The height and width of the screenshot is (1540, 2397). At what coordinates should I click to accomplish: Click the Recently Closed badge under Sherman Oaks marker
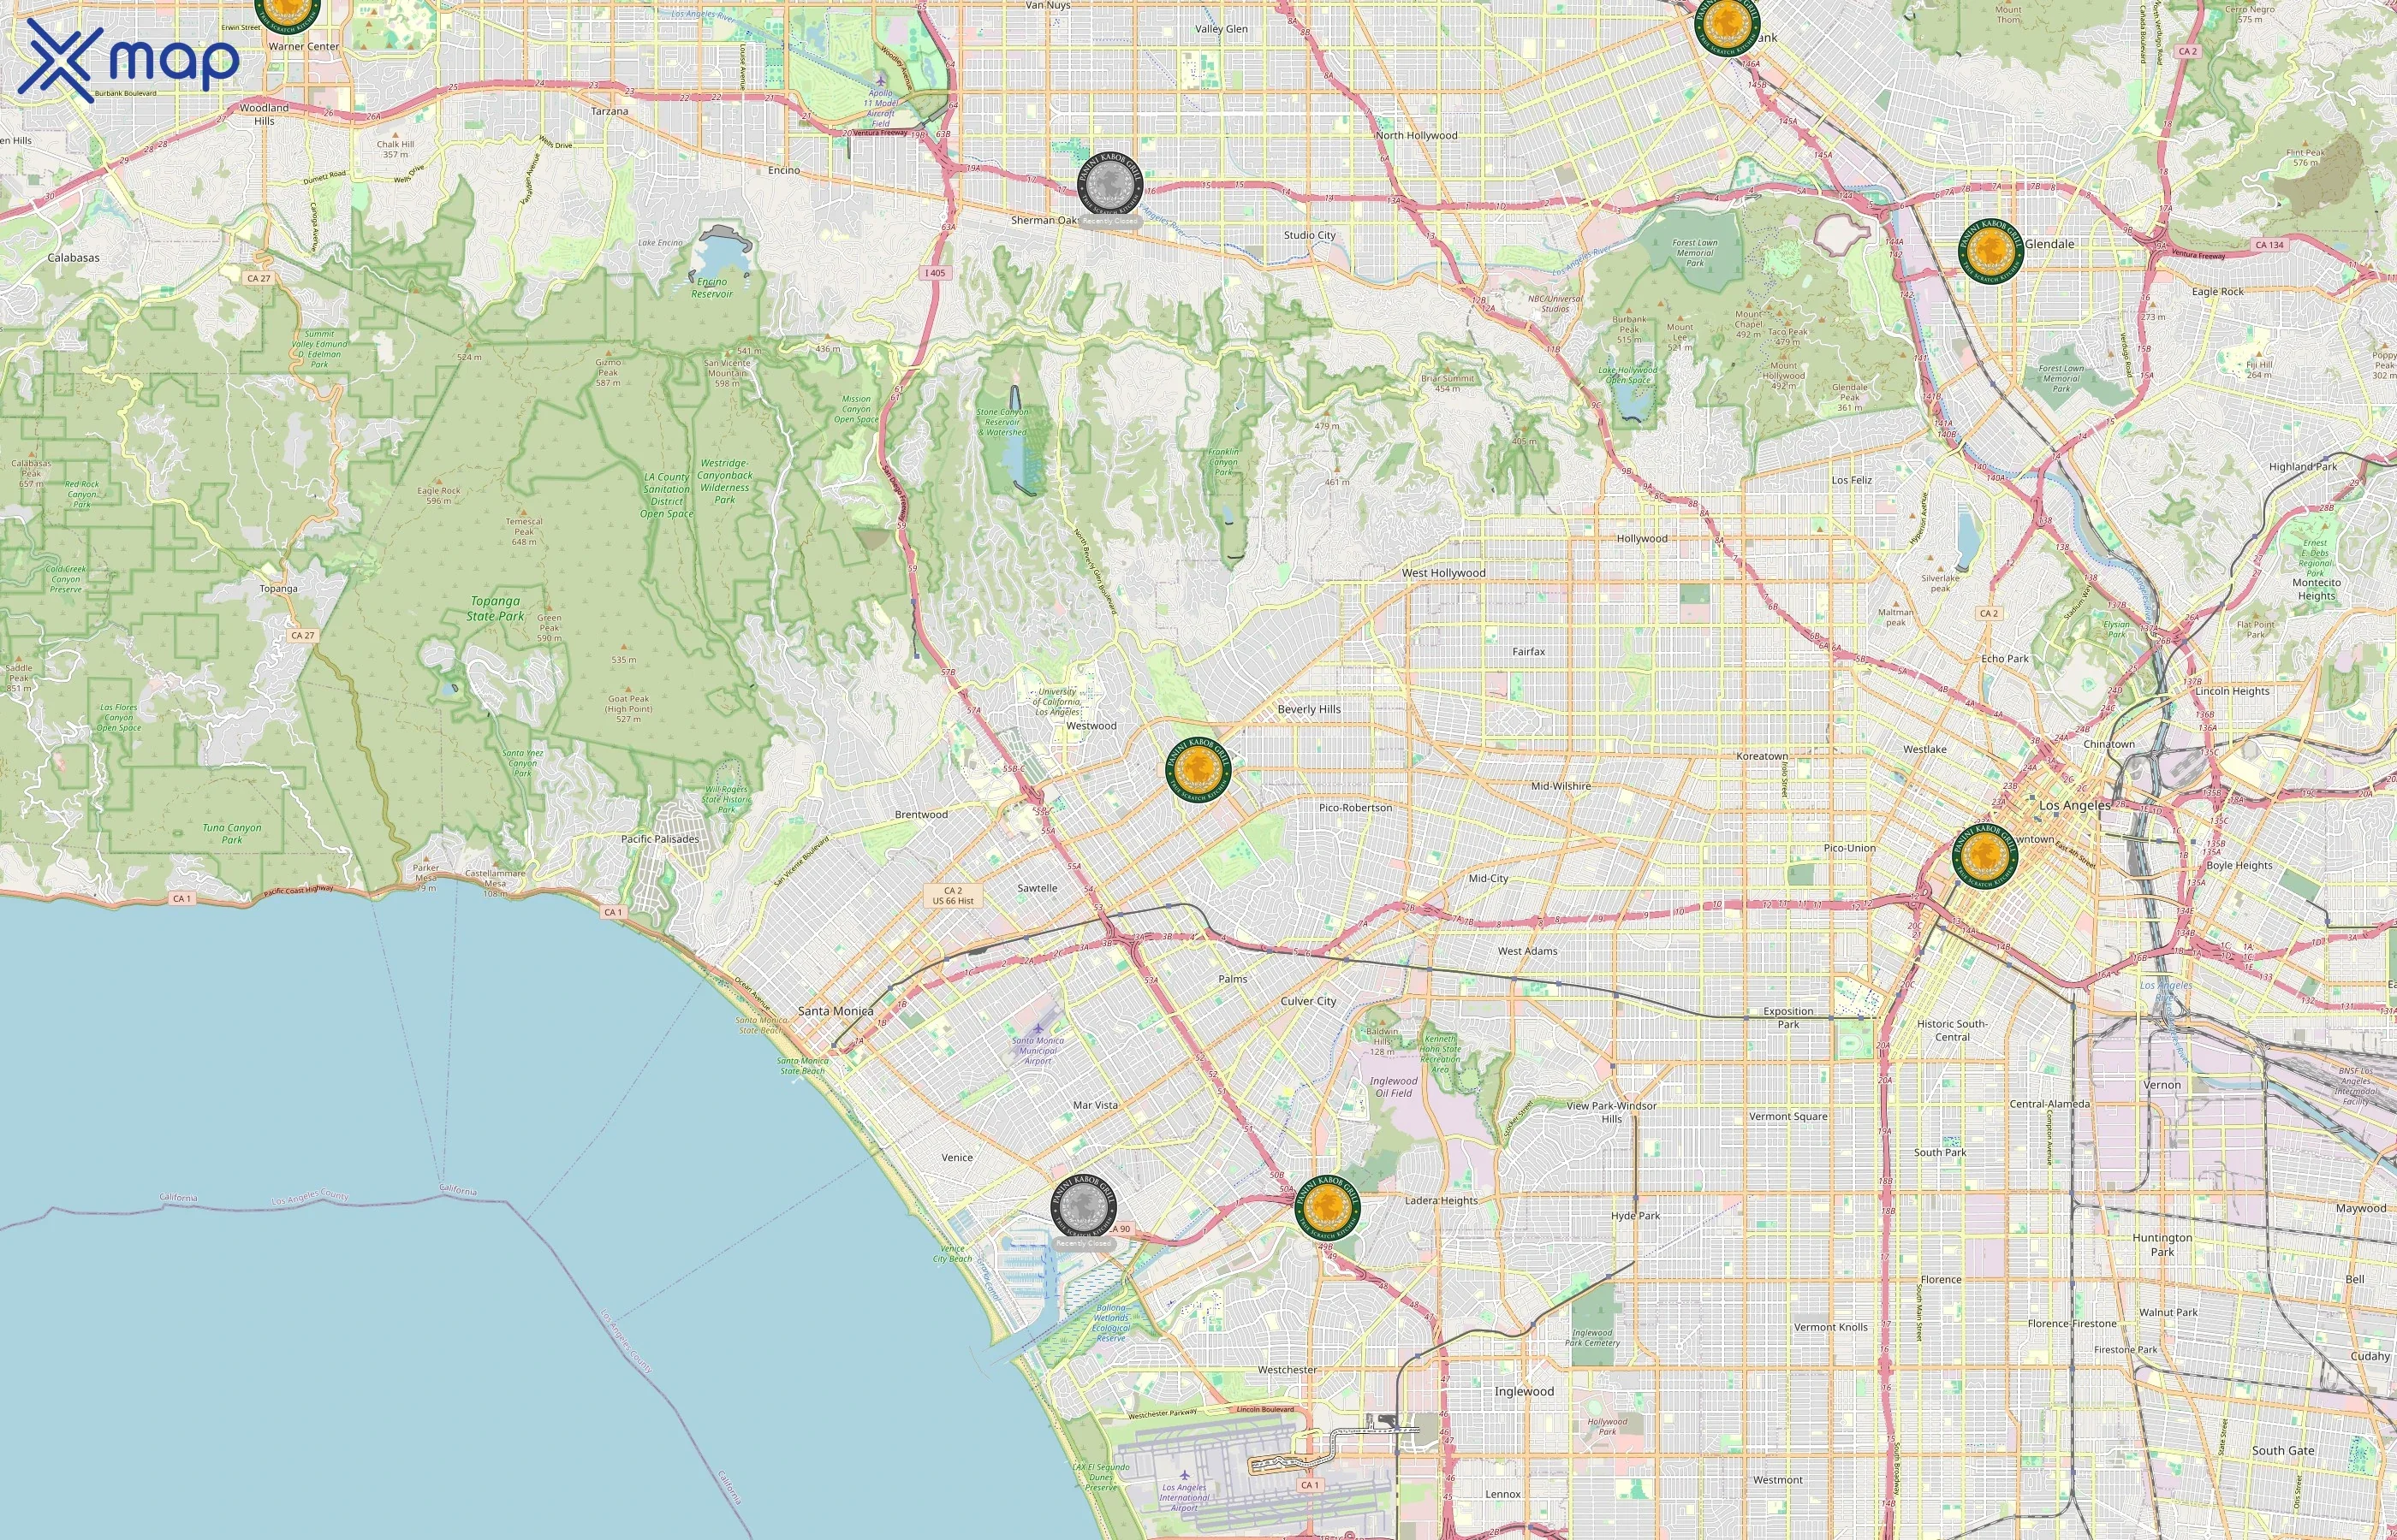click(x=1109, y=222)
